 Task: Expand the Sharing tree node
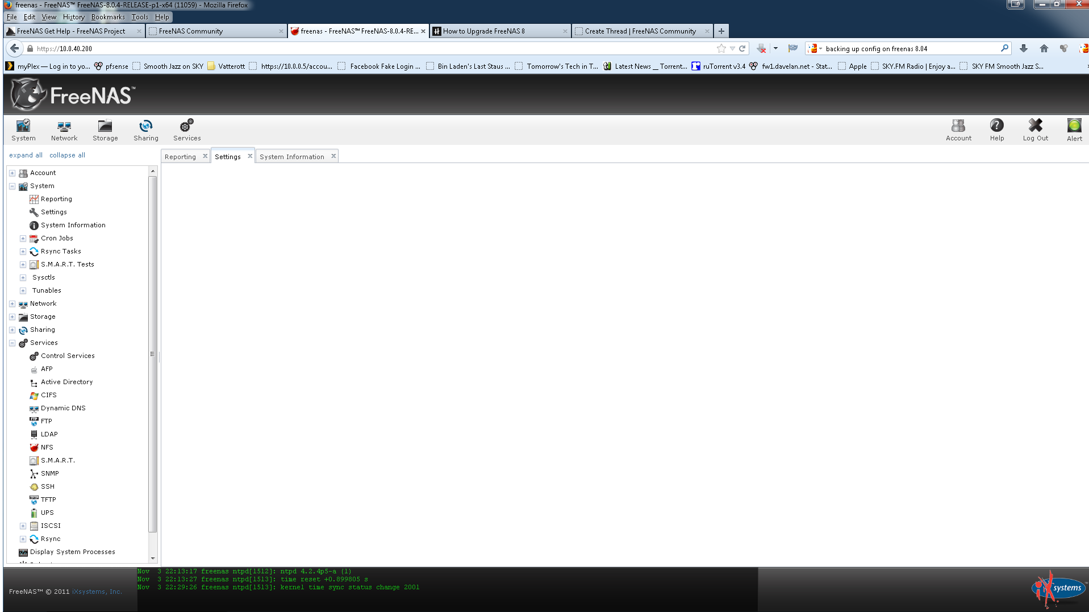click(12, 330)
